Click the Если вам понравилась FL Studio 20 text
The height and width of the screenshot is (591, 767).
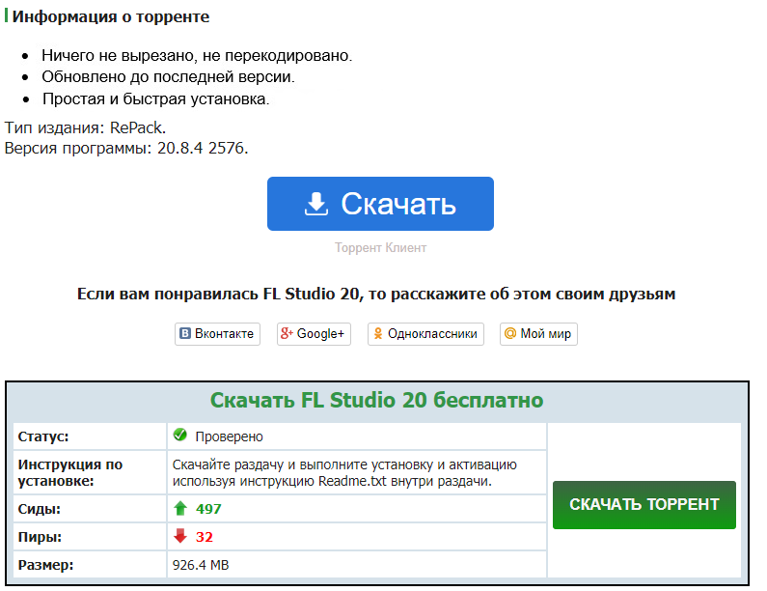[x=376, y=294]
